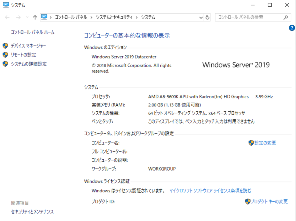This screenshot has height=221, width=296.
Task: Expand the chevron after システムとセキュリティ breadcrumb
Action: pyautogui.click(x=137, y=18)
